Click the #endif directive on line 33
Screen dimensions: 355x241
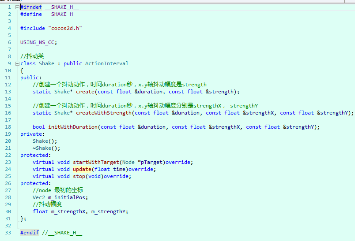coord(30,233)
